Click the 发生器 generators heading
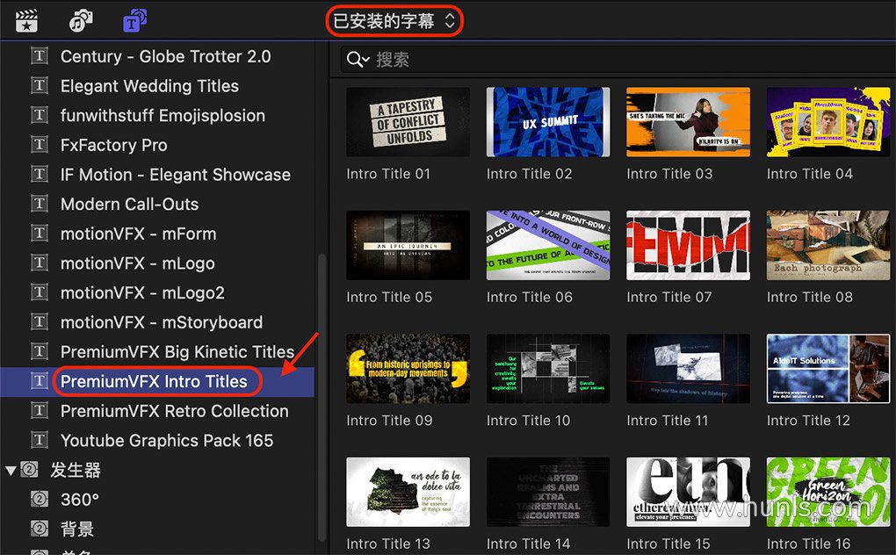This screenshot has height=555, width=896. (x=76, y=471)
